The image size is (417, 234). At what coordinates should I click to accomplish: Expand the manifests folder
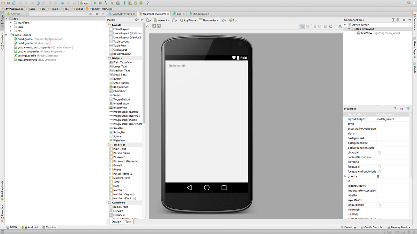point(11,23)
